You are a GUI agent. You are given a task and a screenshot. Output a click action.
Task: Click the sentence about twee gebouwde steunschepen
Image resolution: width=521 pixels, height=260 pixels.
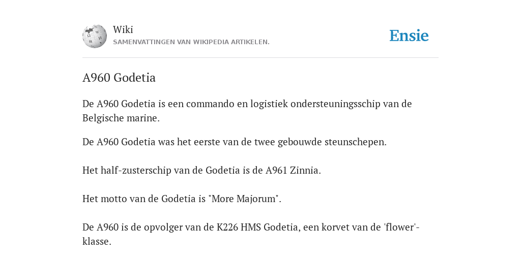[x=235, y=142]
